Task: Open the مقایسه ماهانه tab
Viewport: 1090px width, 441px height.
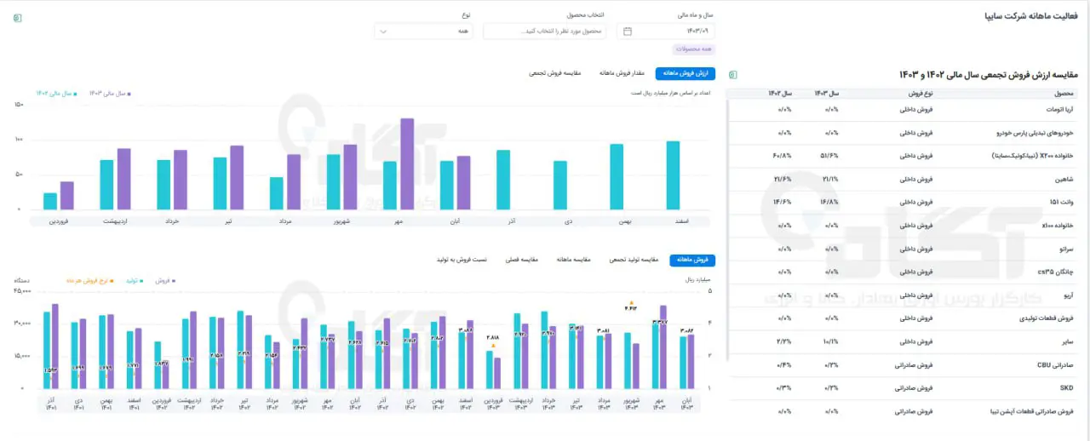Action: (573, 260)
